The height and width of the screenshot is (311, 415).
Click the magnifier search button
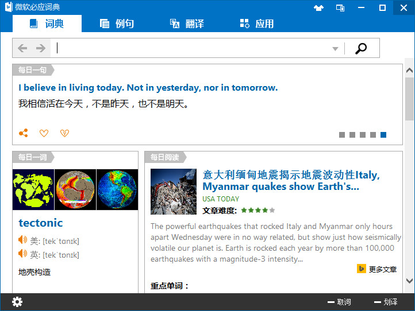click(361, 48)
